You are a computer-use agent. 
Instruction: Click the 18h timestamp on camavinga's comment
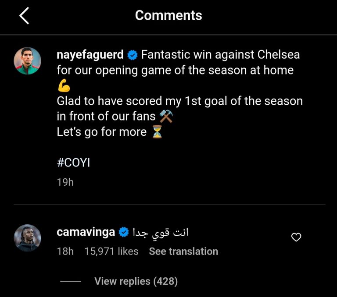tap(65, 251)
